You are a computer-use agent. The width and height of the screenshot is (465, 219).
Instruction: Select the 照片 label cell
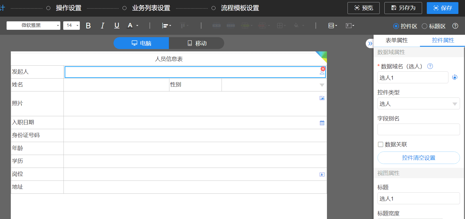pos(37,104)
